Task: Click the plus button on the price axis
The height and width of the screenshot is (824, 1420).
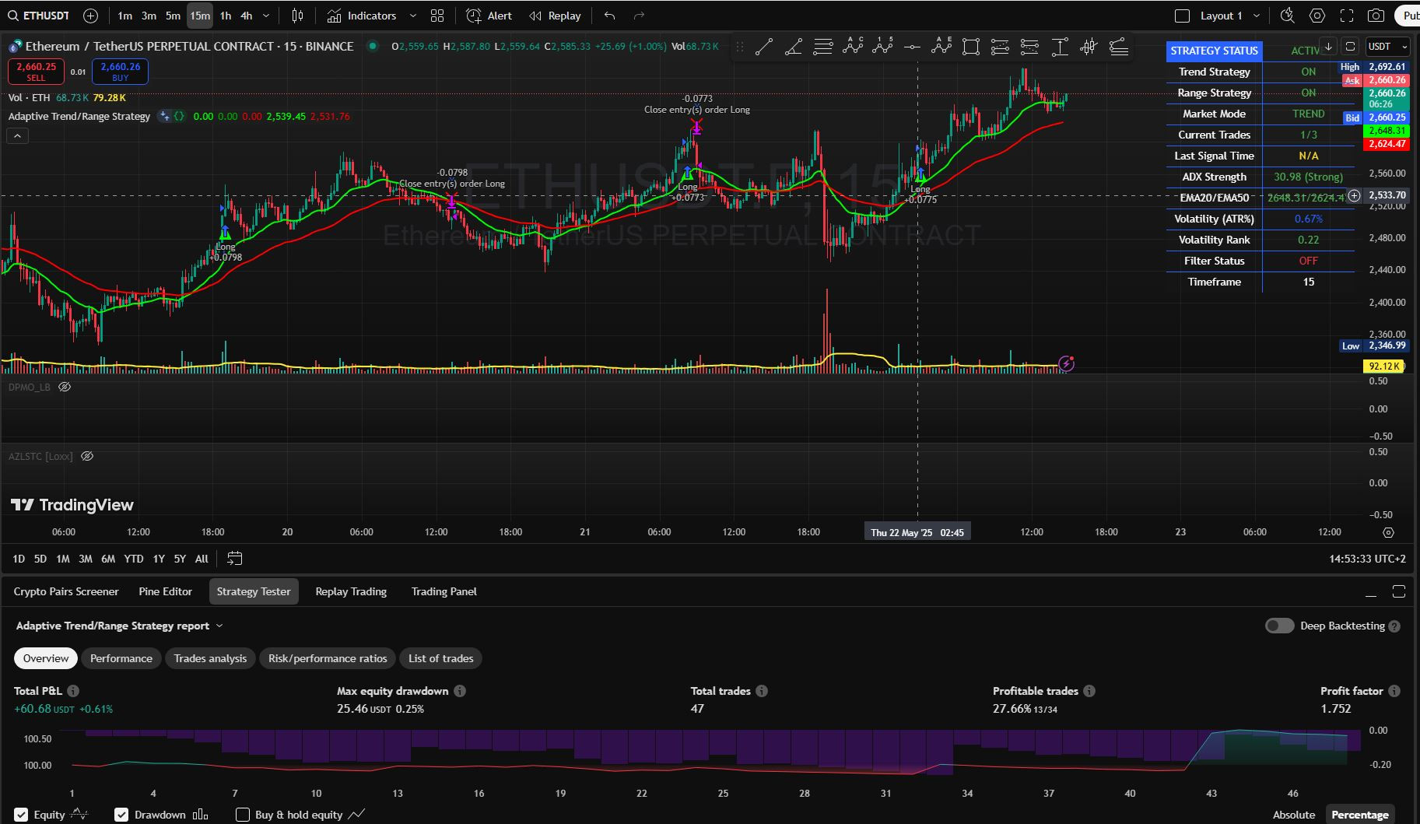Action: 1354,196
